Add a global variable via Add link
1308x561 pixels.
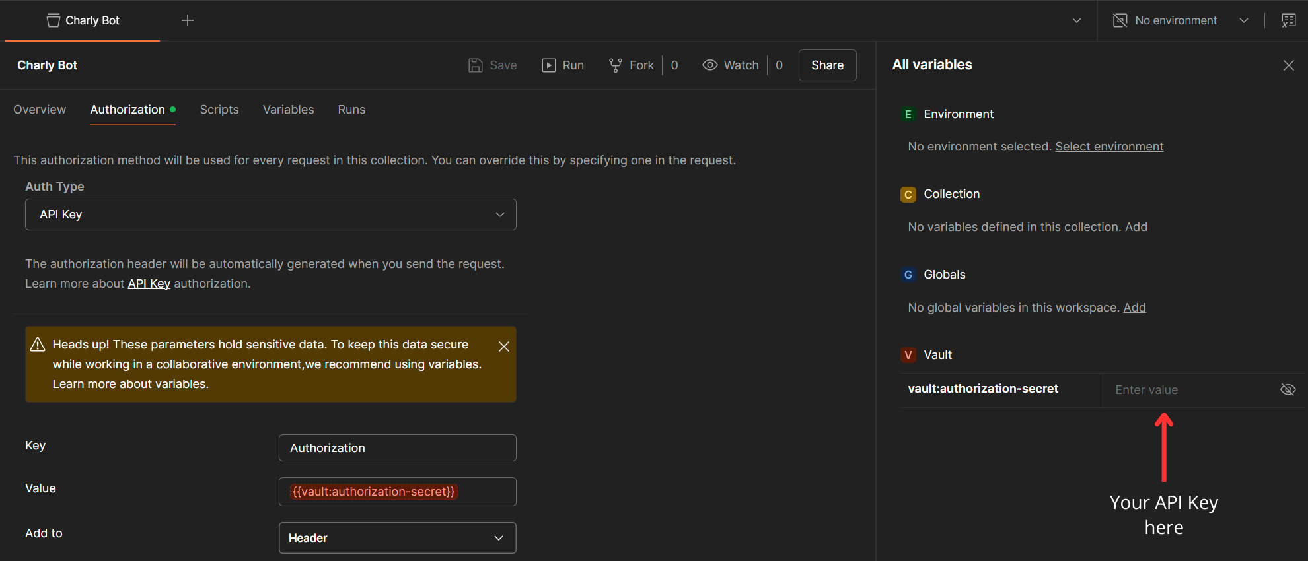1135,308
